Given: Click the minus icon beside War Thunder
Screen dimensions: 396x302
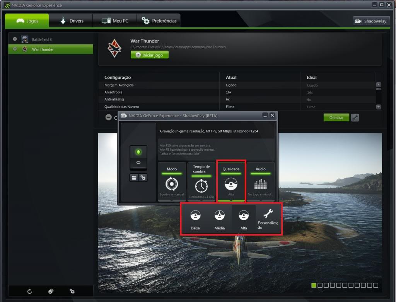Looking at the screenshot, I should [x=15, y=49].
